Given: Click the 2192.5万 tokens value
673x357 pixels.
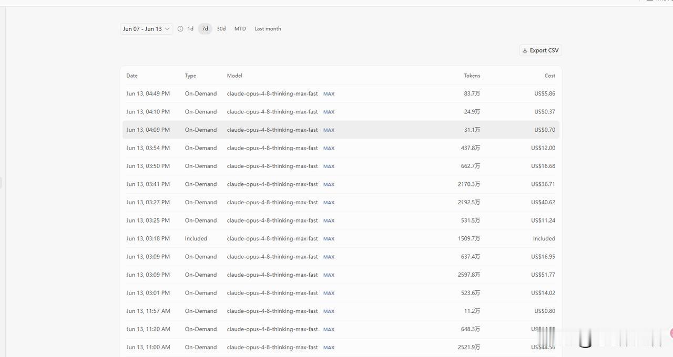Looking at the screenshot, I should (x=469, y=202).
